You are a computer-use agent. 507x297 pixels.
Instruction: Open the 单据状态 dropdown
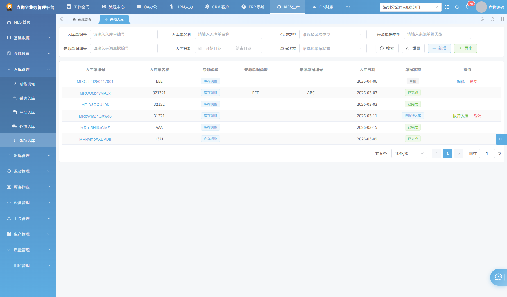333,48
